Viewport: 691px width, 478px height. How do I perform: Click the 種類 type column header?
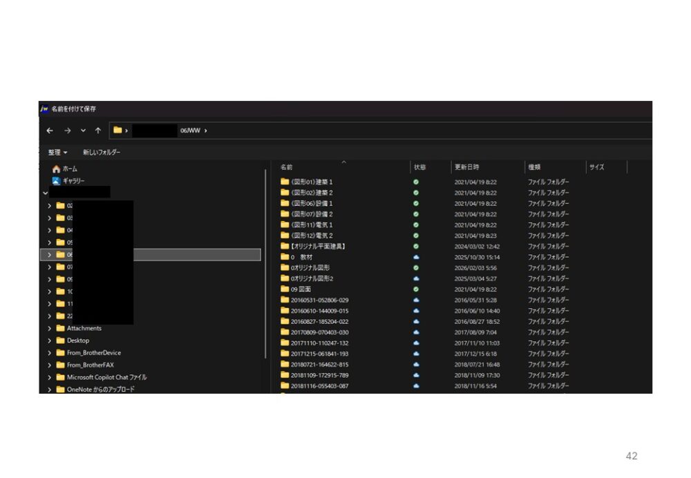[x=534, y=167]
